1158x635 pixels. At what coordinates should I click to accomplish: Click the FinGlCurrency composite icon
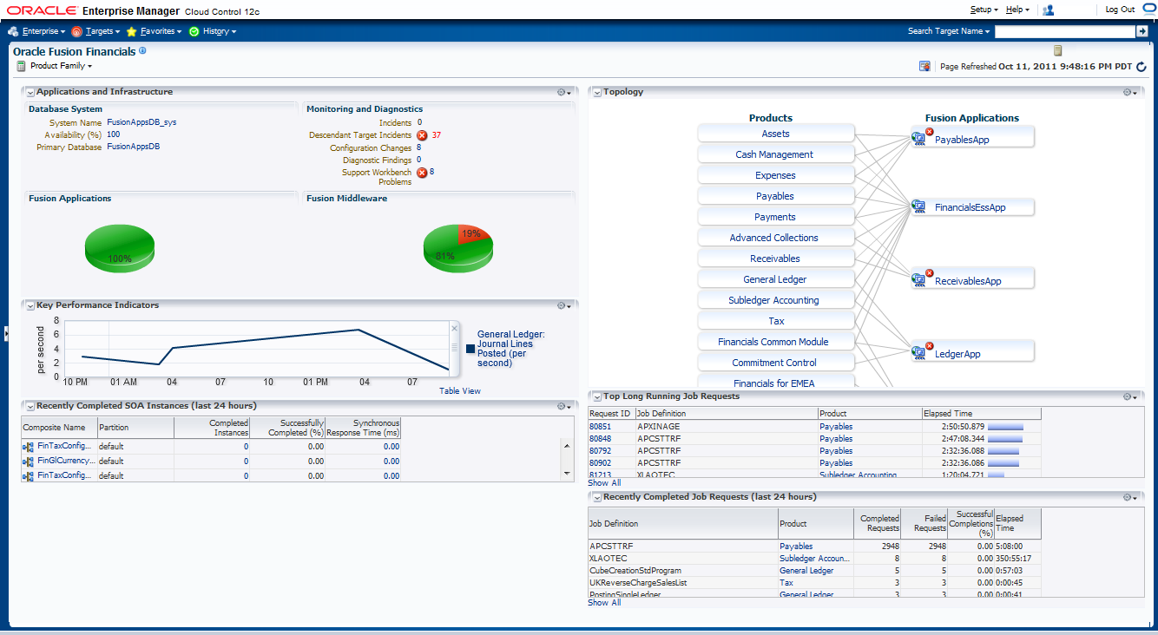[29, 461]
